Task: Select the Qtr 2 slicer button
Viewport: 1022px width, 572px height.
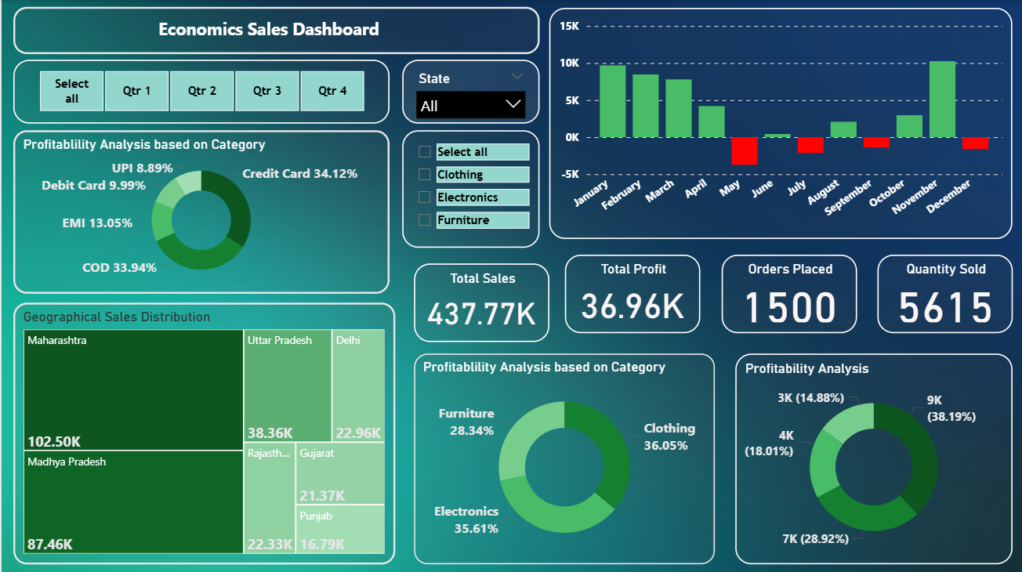Action: (x=201, y=90)
